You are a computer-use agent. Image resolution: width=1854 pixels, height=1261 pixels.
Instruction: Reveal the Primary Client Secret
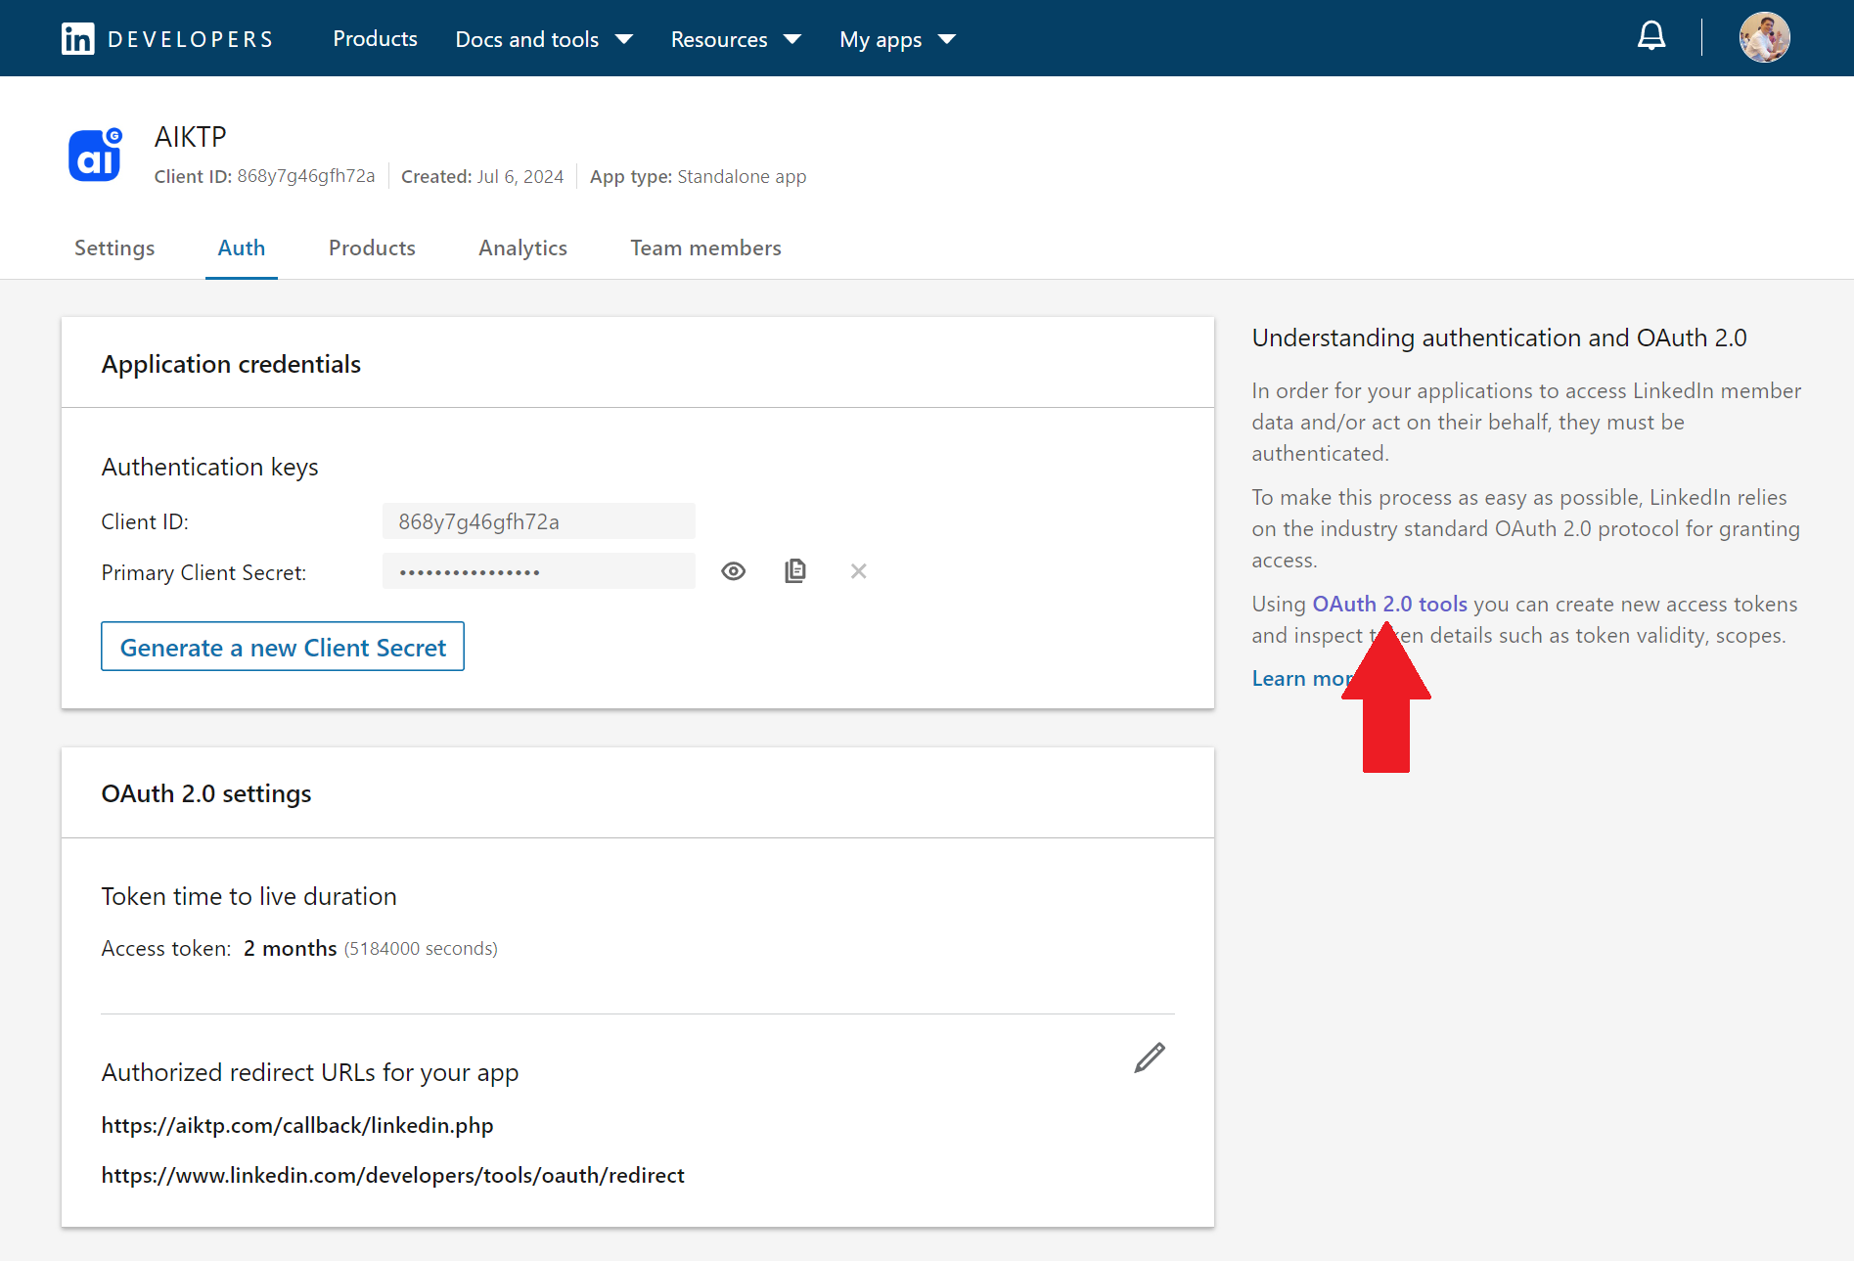tap(733, 571)
